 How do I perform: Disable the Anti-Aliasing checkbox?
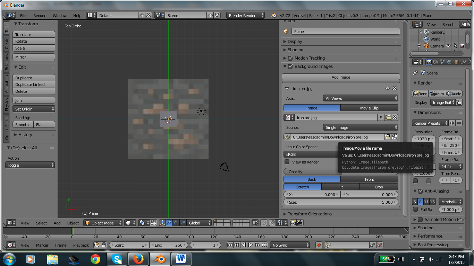(x=420, y=191)
